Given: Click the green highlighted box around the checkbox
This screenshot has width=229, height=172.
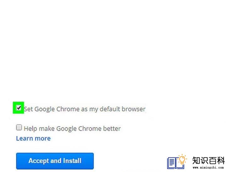Looking at the screenshot, I should point(18,108).
